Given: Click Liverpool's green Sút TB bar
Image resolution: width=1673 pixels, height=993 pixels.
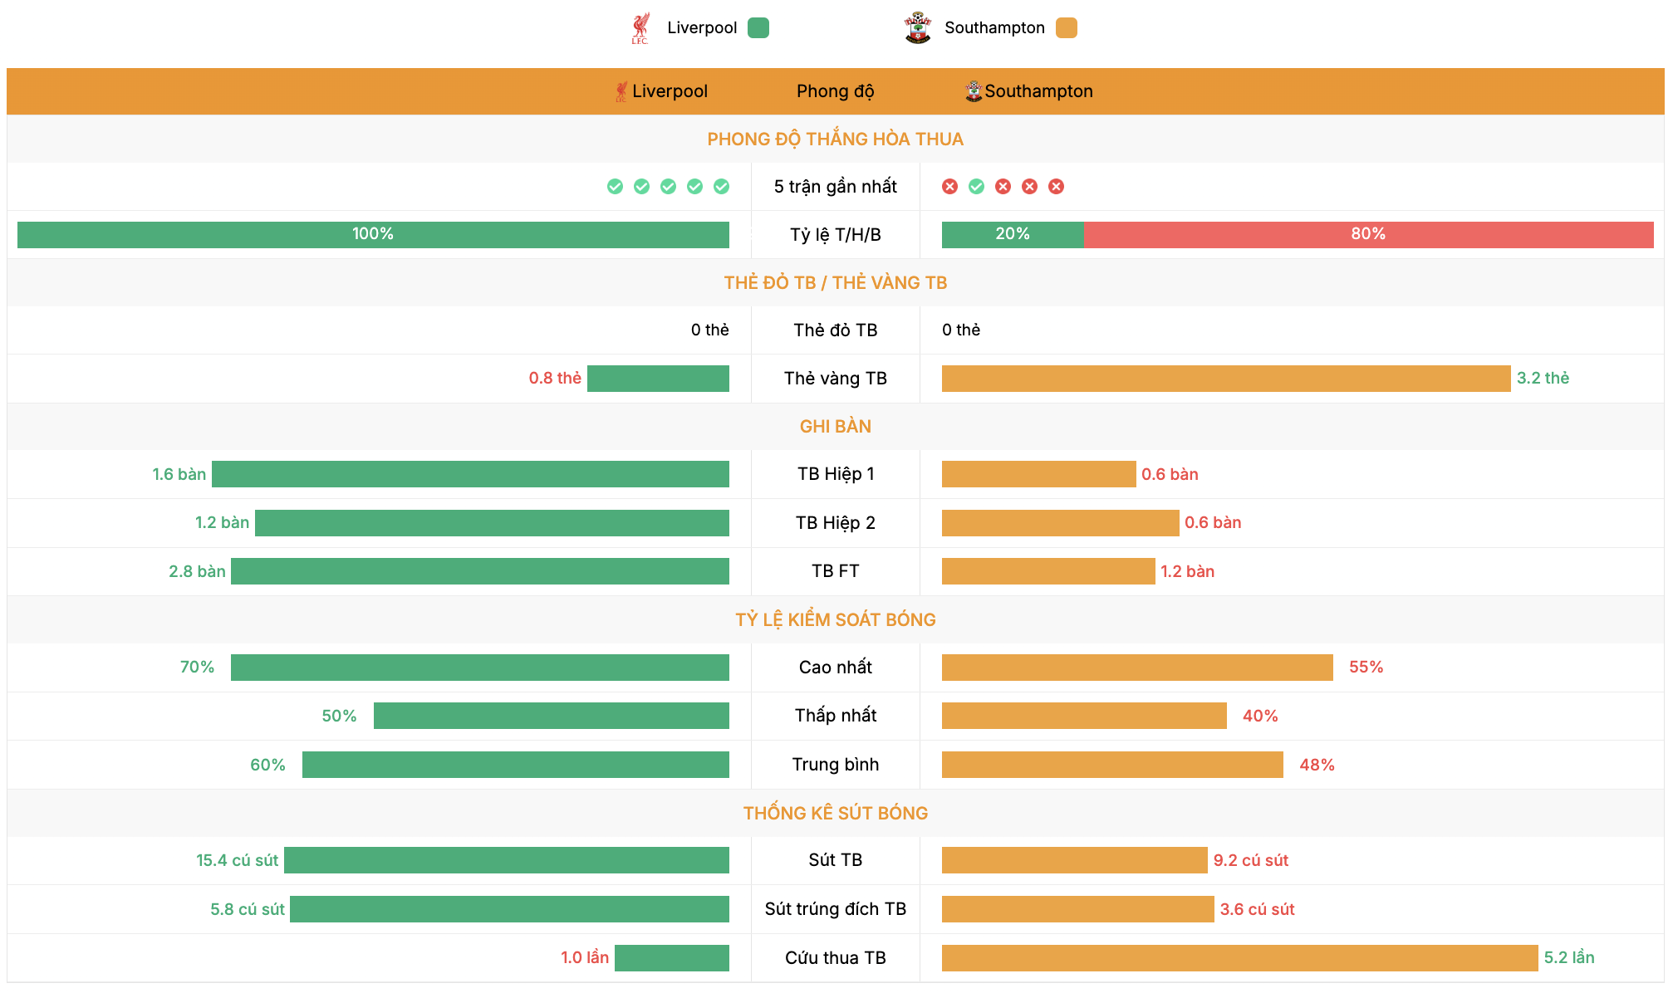Looking at the screenshot, I should click(507, 860).
